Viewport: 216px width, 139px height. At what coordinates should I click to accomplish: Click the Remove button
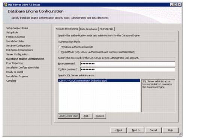100,116
